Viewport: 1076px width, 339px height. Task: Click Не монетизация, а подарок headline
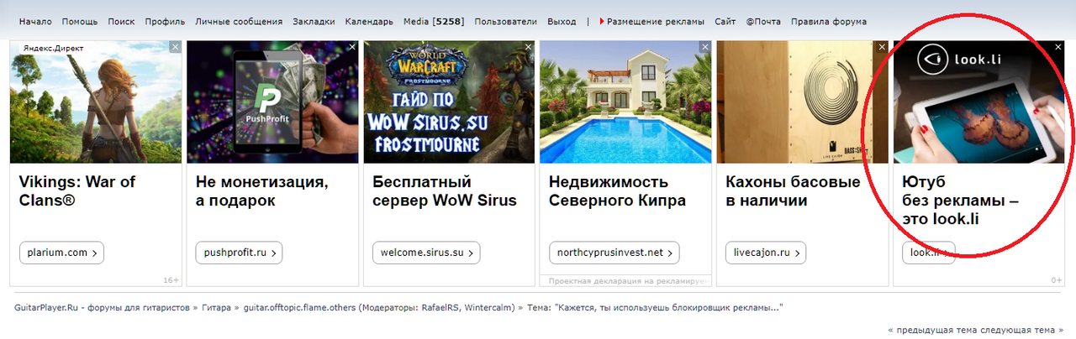pos(262,191)
